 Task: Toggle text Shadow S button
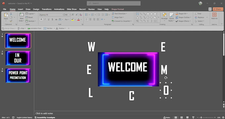[52, 19]
